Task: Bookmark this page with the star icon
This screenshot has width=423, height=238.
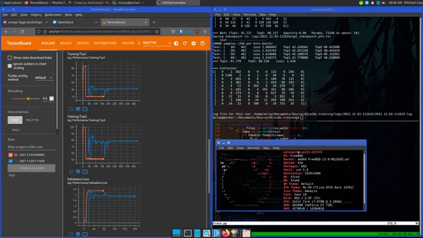Action: [x=157, y=32]
